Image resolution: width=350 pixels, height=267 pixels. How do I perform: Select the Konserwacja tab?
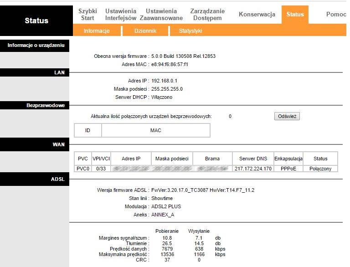pyautogui.click(x=257, y=14)
